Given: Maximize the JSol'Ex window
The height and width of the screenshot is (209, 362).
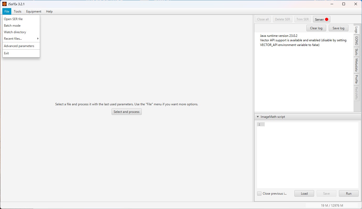Looking at the screenshot, I should click(x=344, y=4).
